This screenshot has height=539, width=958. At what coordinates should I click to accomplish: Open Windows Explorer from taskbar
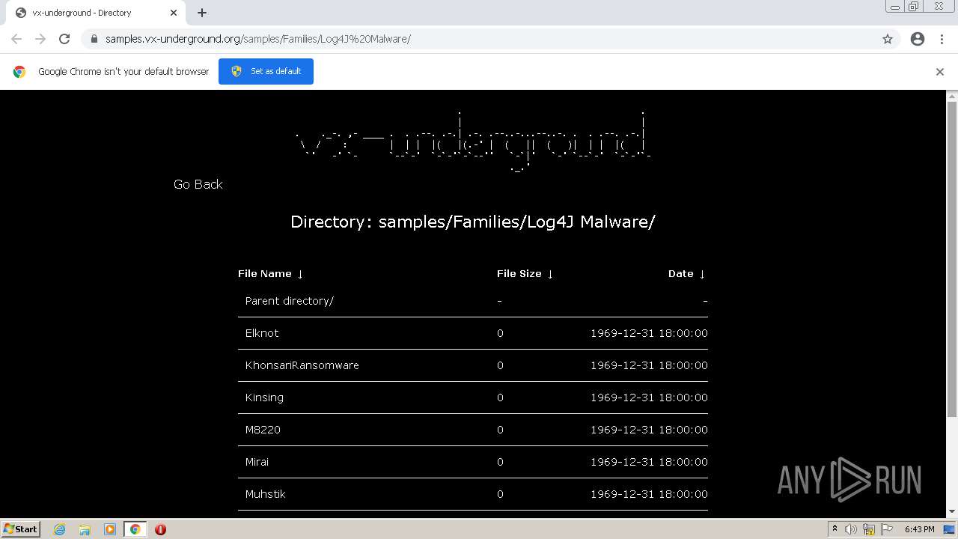85,529
